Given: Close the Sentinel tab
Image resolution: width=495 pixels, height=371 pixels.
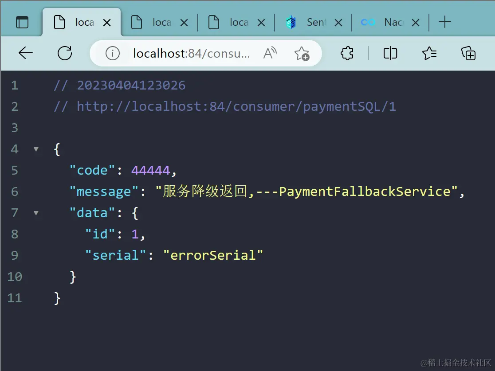Looking at the screenshot, I should pyautogui.click(x=338, y=23).
